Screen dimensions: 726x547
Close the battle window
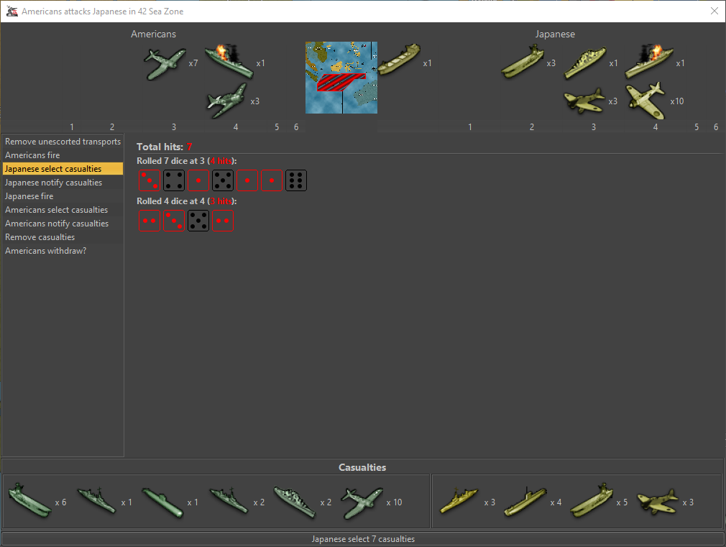pyautogui.click(x=714, y=11)
